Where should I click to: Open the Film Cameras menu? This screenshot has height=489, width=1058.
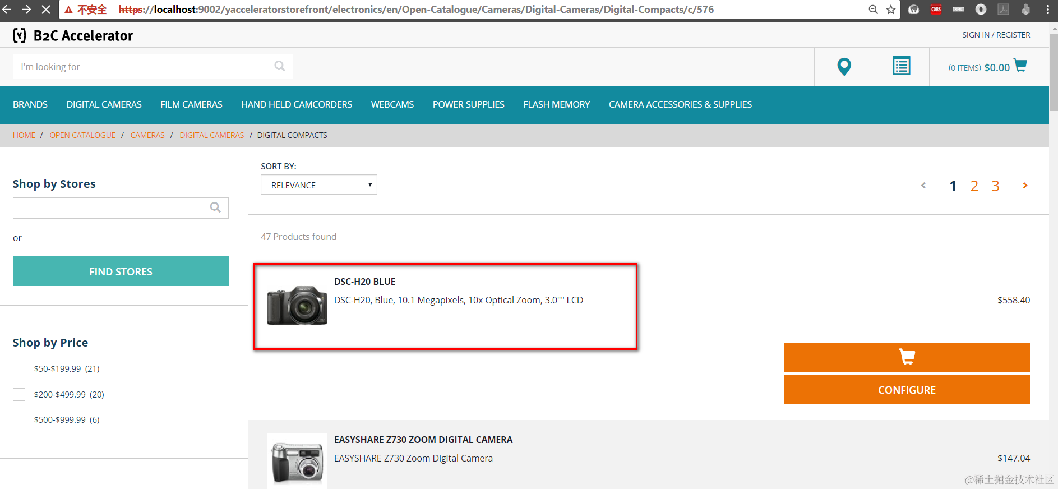[x=191, y=105]
